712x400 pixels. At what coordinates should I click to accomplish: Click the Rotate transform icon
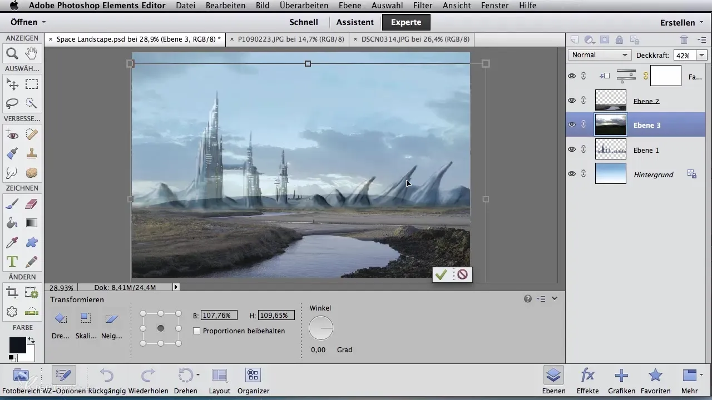tap(61, 318)
